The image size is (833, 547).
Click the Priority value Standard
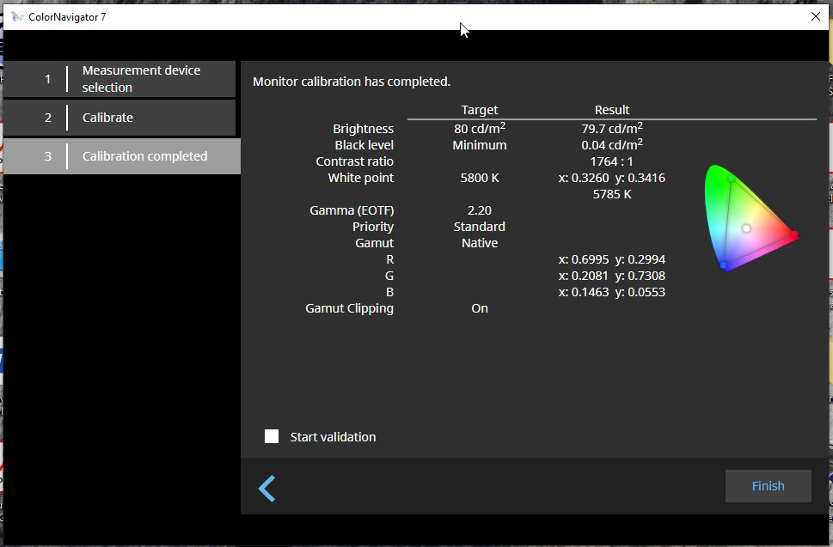[x=479, y=227]
